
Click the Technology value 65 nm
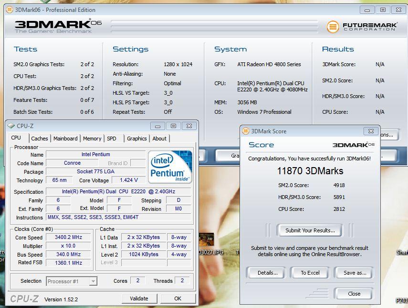coord(59,180)
